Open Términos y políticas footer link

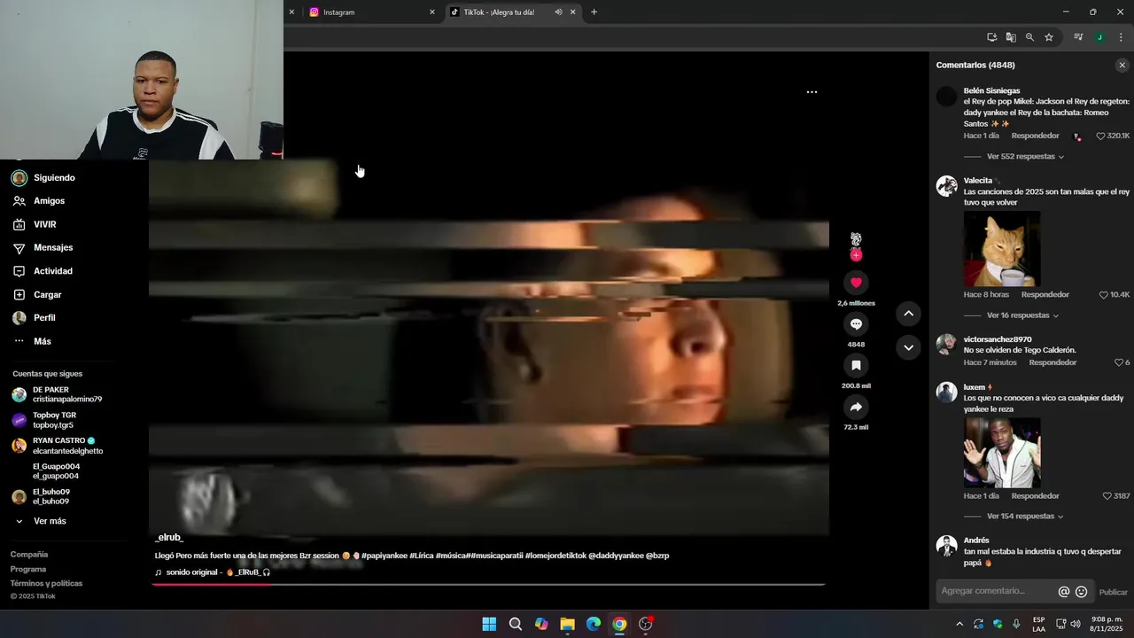click(x=46, y=584)
